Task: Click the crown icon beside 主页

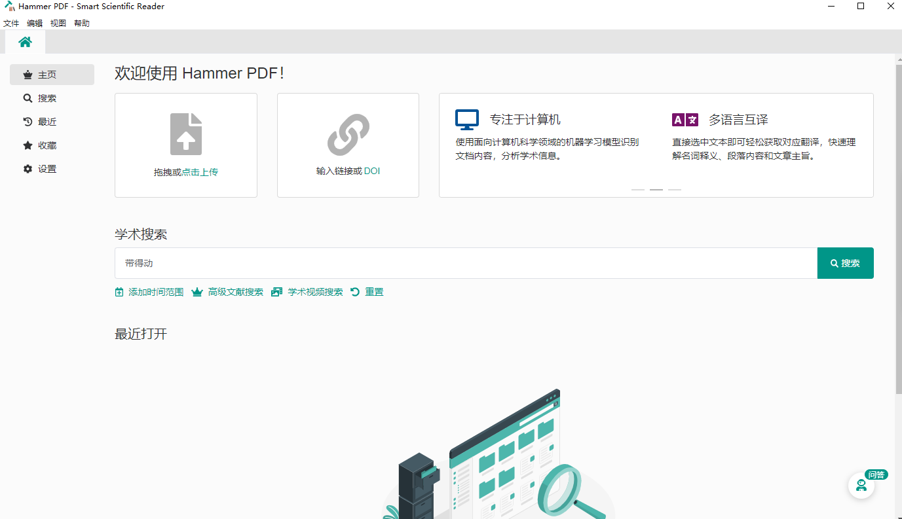Action: (x=28, y=75)
